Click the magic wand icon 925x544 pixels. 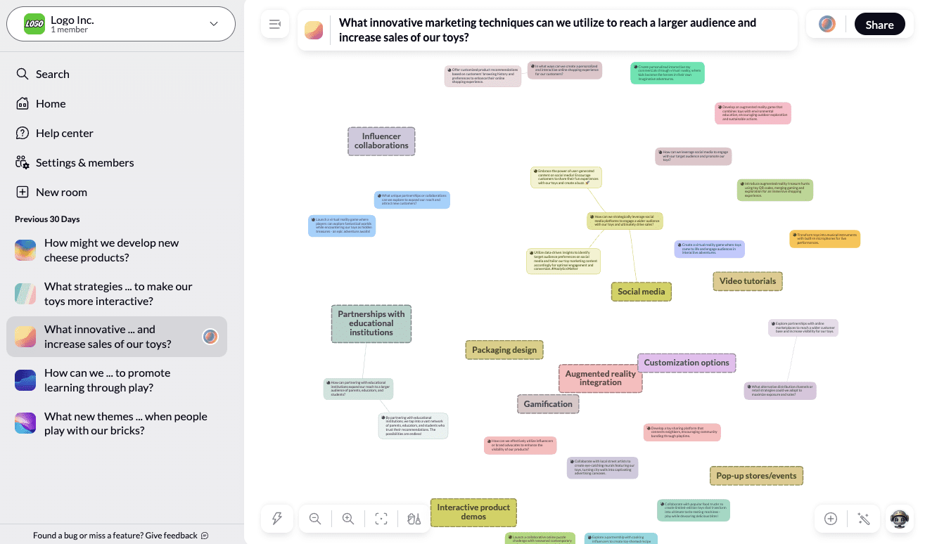coord(864,519)
